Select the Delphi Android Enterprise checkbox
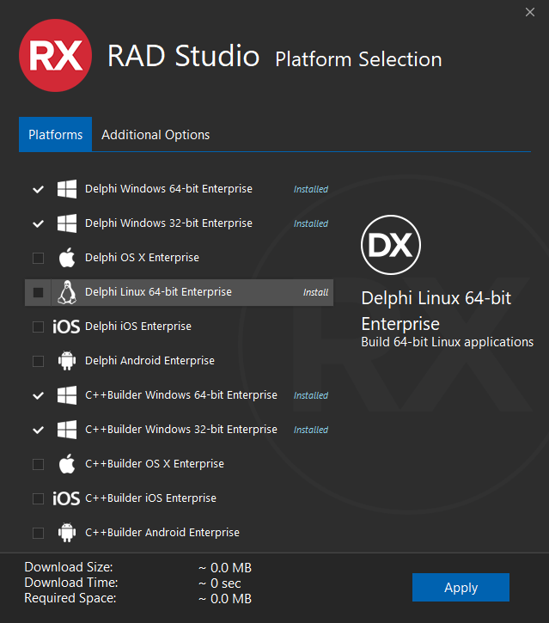 (38, 361)
